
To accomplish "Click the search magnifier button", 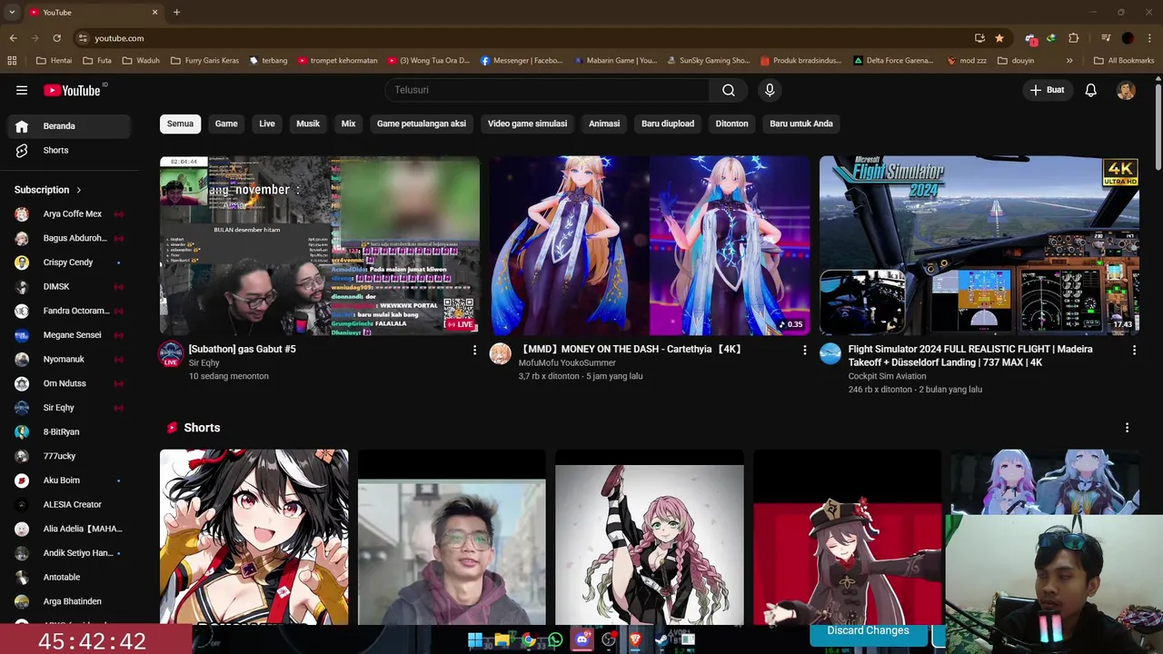I will 729,90.
